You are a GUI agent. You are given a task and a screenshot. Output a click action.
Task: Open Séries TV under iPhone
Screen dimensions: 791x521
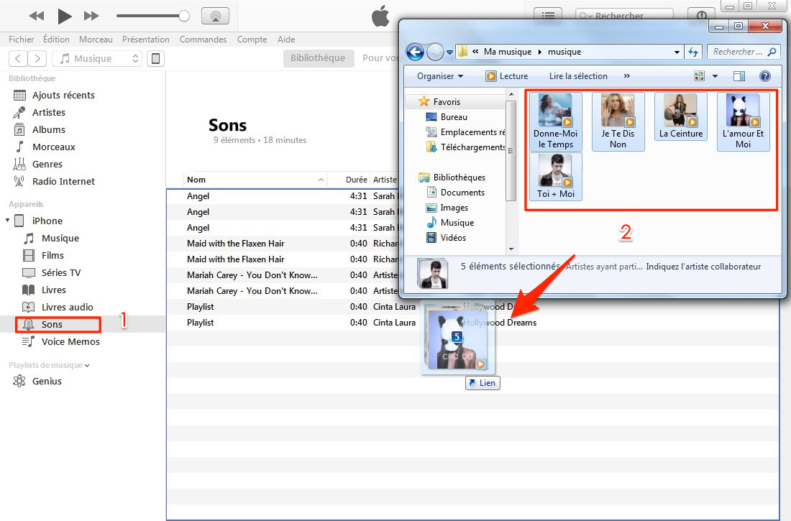(x=61, y=272)
